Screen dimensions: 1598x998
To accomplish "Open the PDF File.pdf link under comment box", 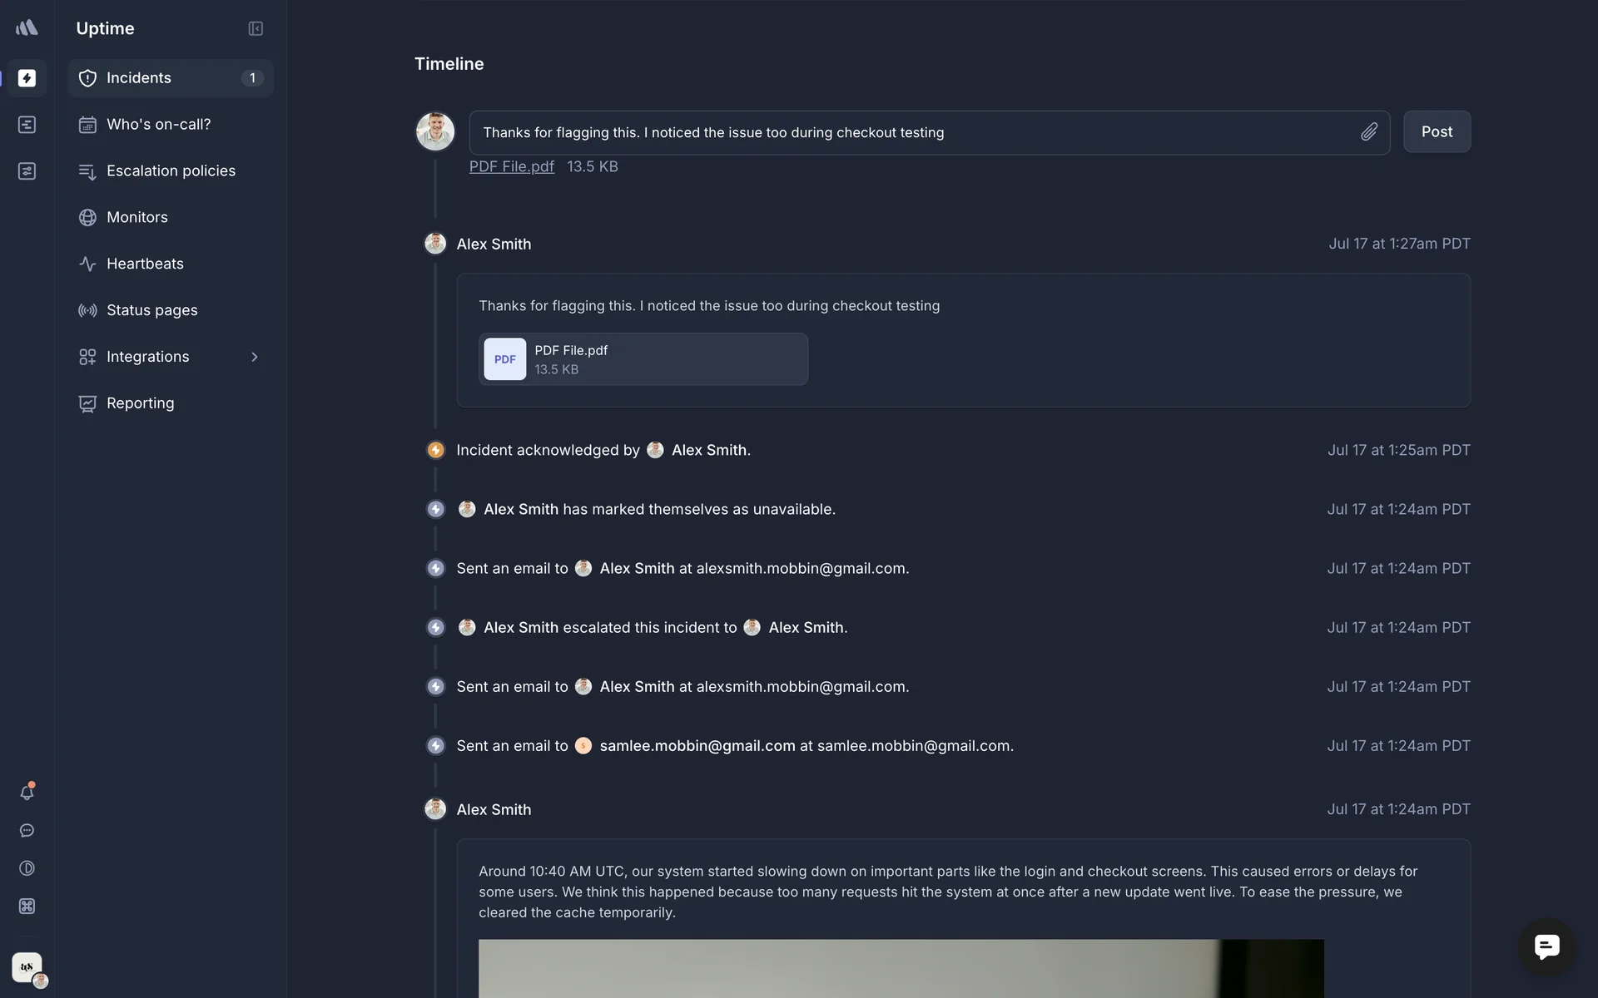I will click(x=511, y=167).
